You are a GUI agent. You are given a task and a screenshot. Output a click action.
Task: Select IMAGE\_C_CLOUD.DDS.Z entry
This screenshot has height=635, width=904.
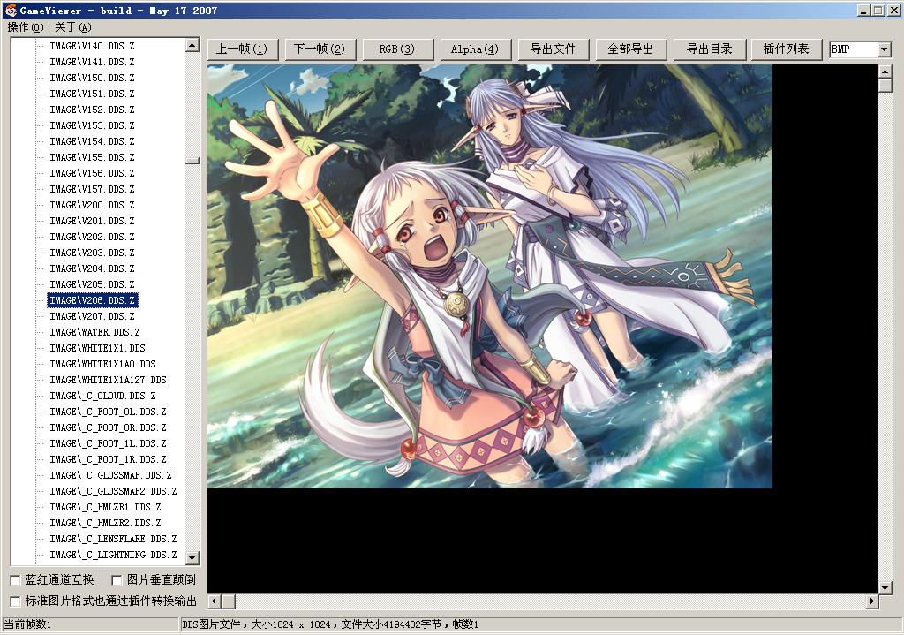(102, 396)
